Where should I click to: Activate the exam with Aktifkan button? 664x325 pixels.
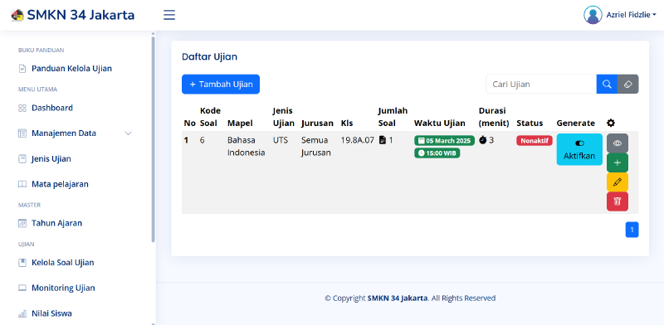click(579, 149)
